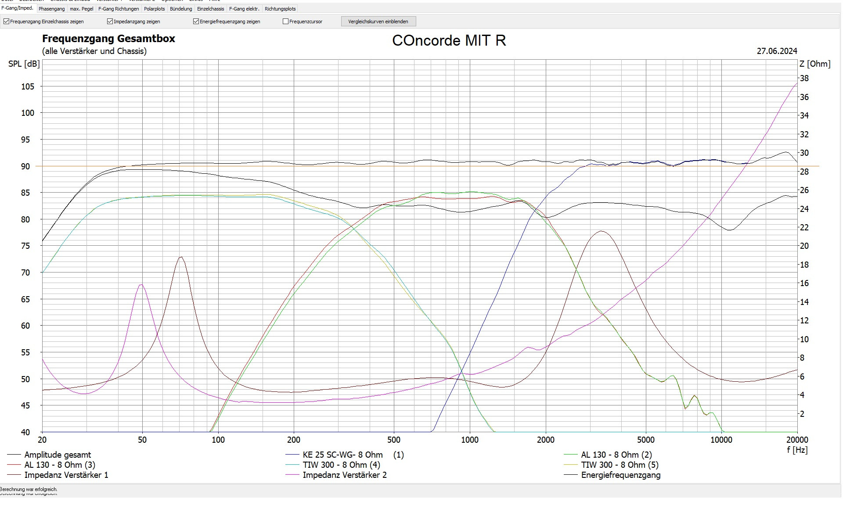Image resolution: width=843 pixels, height=509 pixels.
Task: Select the F-Gang Richtungen tab
Action: coord(119,9)
